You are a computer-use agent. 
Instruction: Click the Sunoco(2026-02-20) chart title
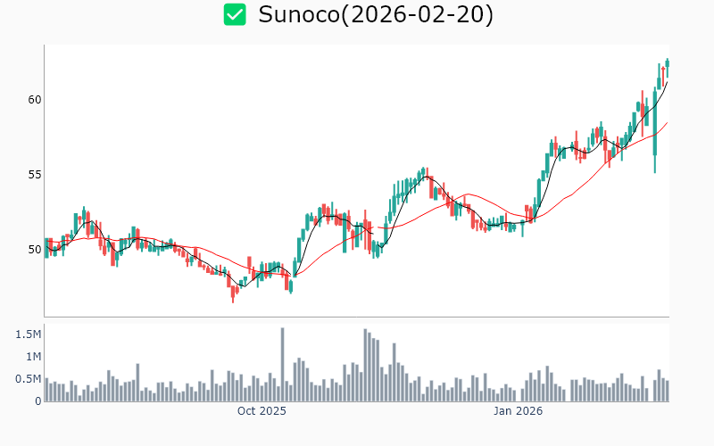click(375, 14)
